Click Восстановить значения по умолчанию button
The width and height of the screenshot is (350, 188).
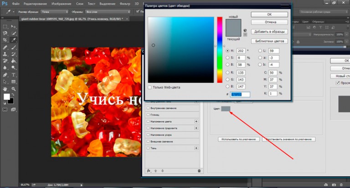[x=288, y=139]
